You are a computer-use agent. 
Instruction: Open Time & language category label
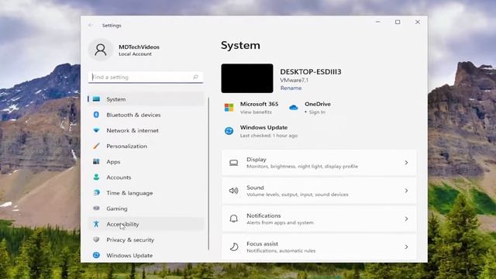(129, 193)
